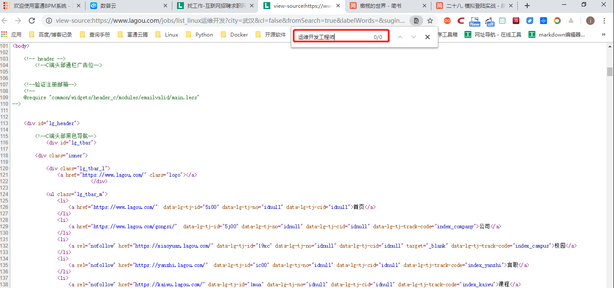614x288 pixels.
Task: Close the 数普云 tab
Action: [165, 6]
